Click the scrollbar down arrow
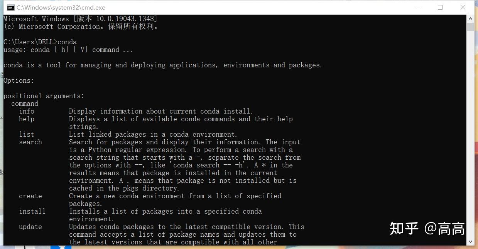 point(470,242)
